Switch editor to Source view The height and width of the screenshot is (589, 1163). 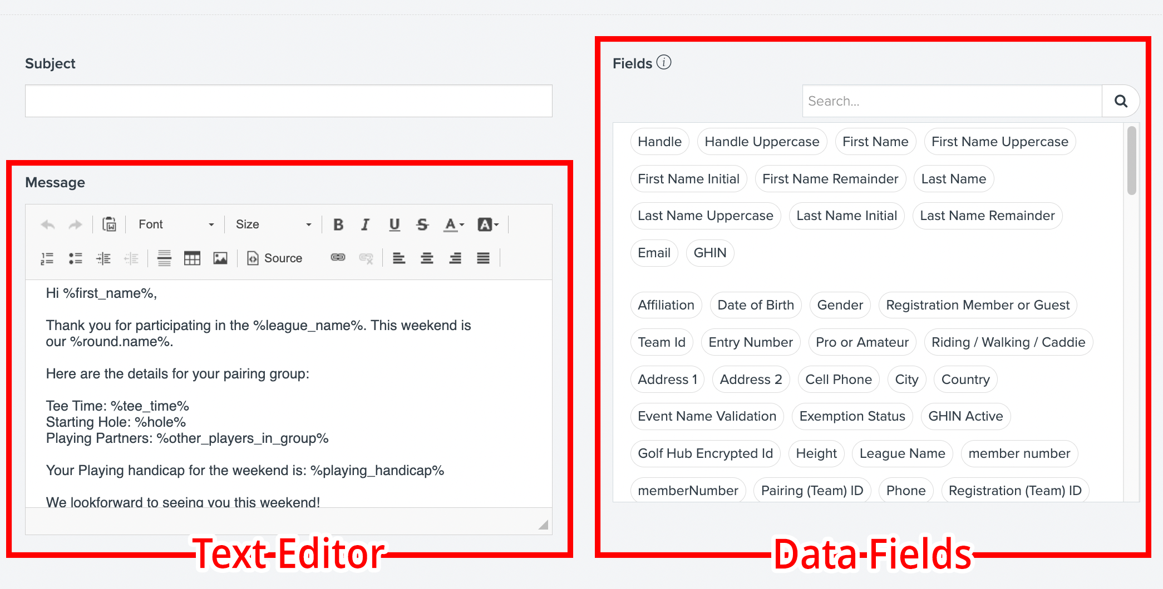coord(275,258)
